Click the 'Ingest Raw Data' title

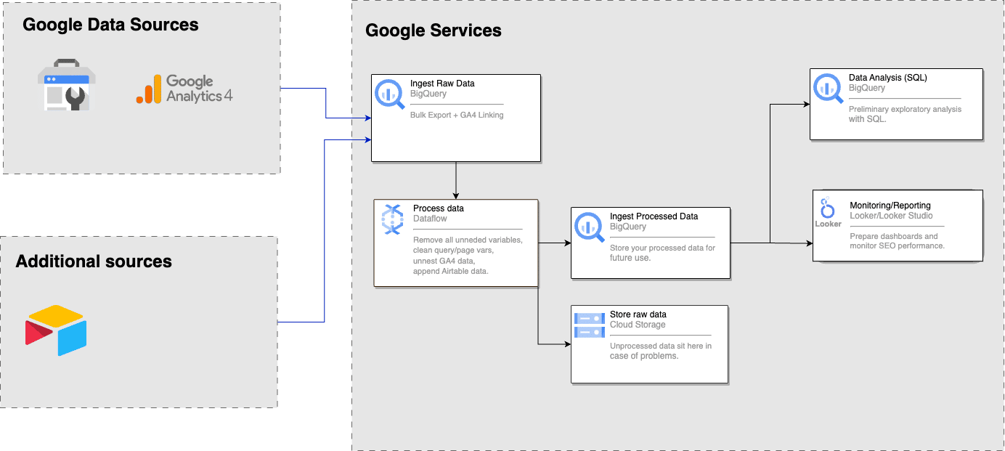[x=442, y=84]
